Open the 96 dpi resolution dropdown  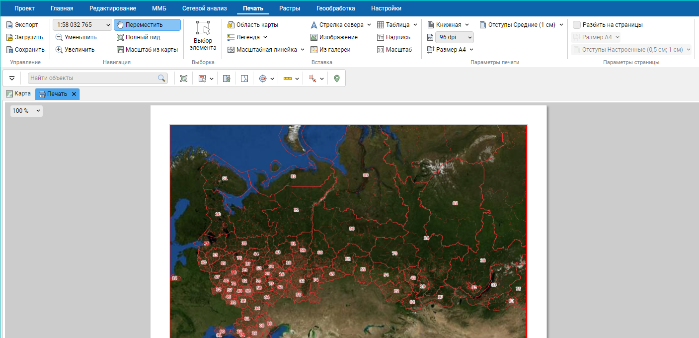click(x=454, y=37)
